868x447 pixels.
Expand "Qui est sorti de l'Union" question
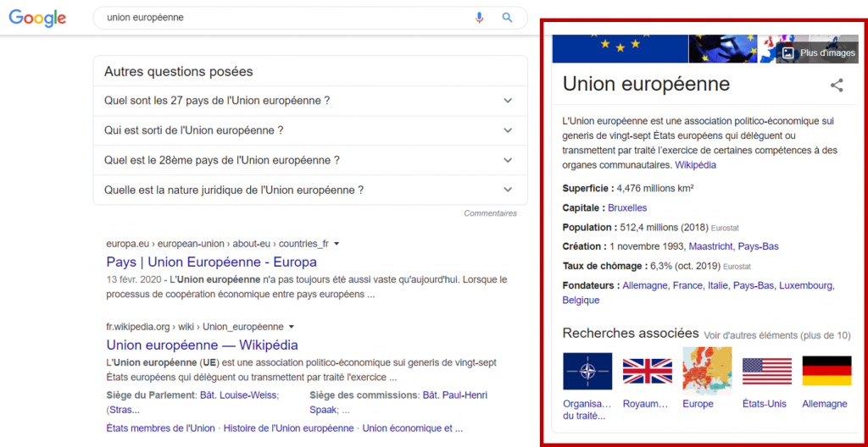[x=508, y=130]
